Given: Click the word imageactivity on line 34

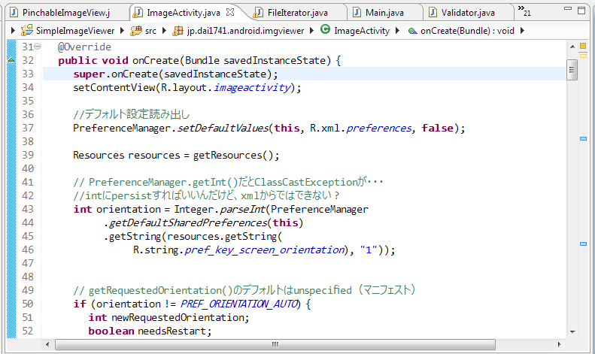Looking at the screenshot, I should click(252, 87).
